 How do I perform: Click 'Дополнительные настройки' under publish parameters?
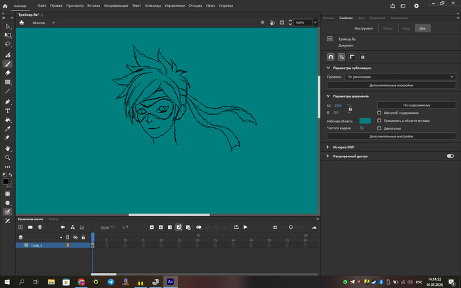[391, 85]
